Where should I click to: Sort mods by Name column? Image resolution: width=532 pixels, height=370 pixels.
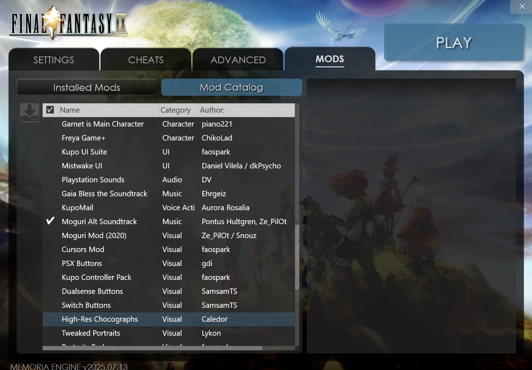tap(108, 110)
